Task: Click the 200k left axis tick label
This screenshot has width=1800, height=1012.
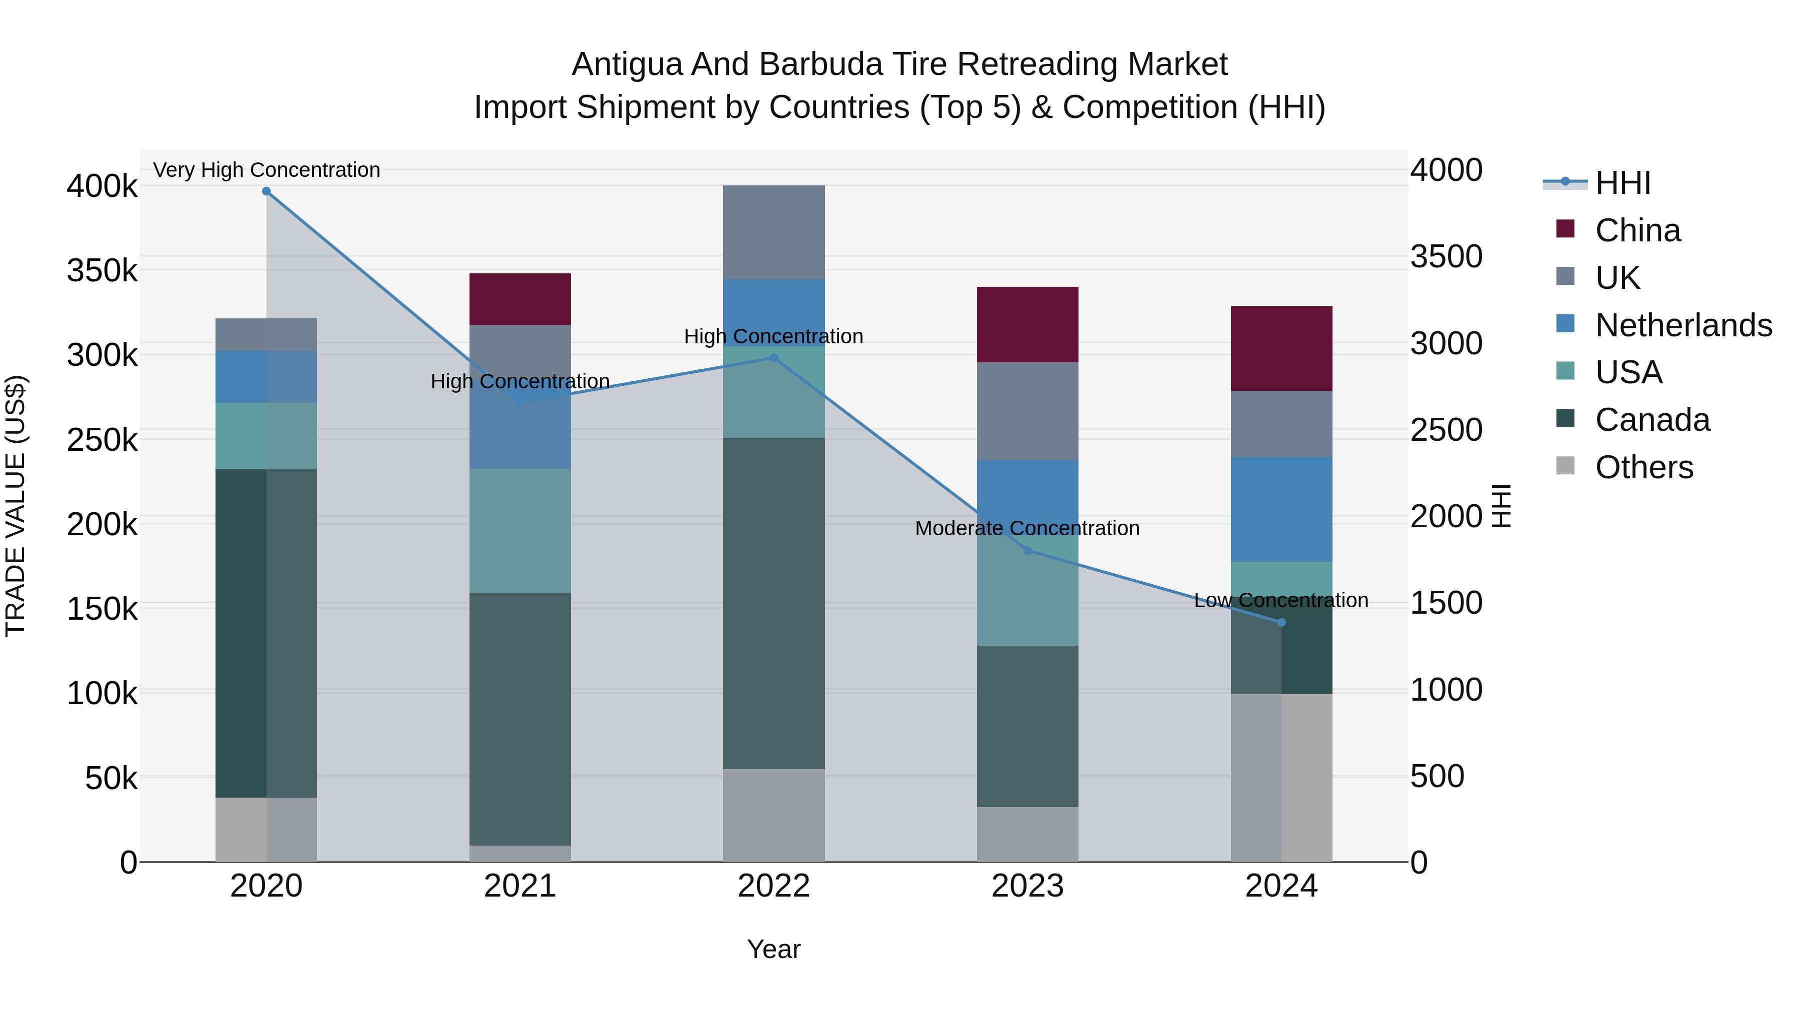Action: [102, 525]
